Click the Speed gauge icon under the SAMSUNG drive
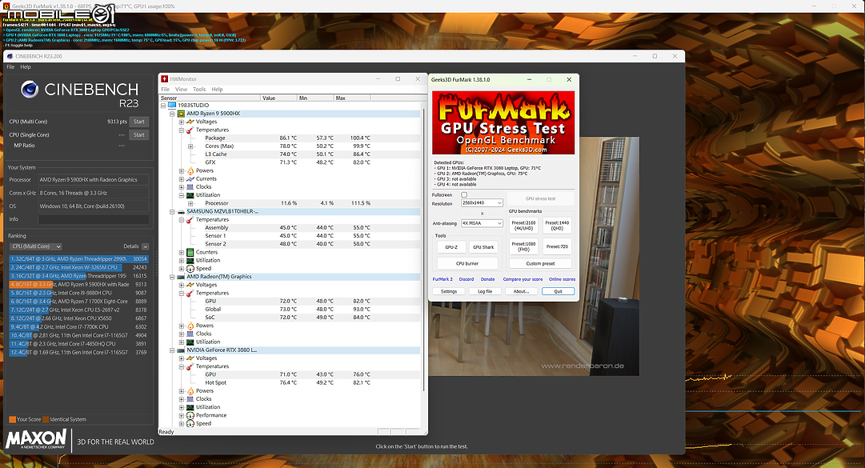The width and height of the screenshot is (865, 468). click(190, 269)
